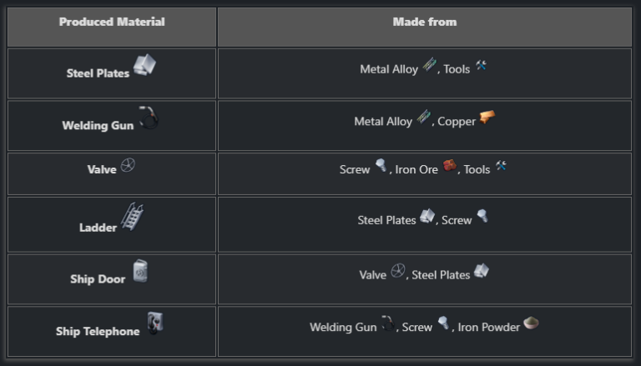Viewport: 641px width, 366px height.
Task: Select the Produced Material column header
Action: click(x=112, y=23)
